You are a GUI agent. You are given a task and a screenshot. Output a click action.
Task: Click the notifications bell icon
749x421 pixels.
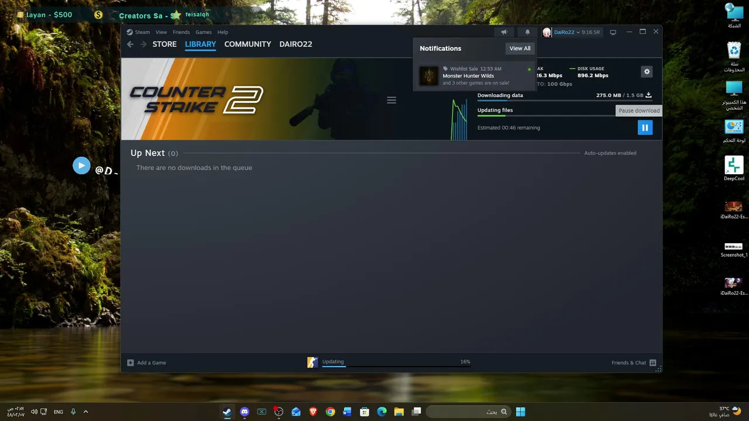(x=527, y=32)
